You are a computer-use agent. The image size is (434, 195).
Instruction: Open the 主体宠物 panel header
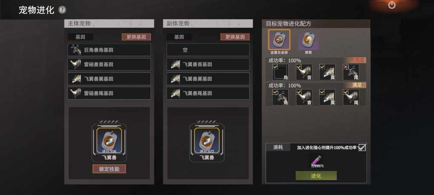point(109,23)
